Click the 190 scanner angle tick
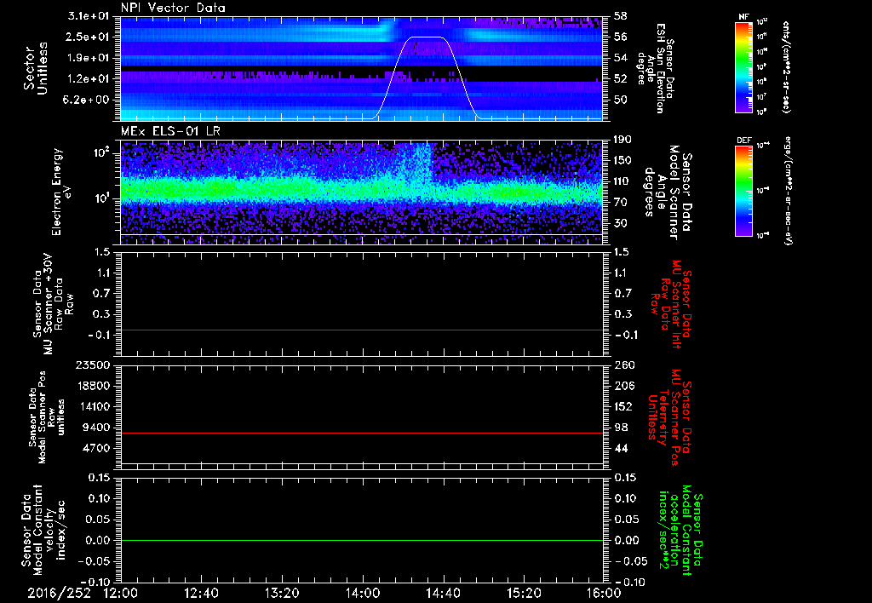Screen dimensions: 872x603 tap(623, 139)
